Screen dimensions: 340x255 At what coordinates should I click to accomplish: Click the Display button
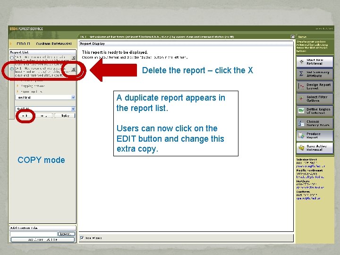click(65, 116)
